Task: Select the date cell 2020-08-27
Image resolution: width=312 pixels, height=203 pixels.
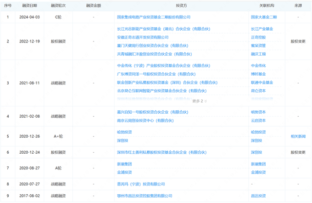Action: pos(29,168)
